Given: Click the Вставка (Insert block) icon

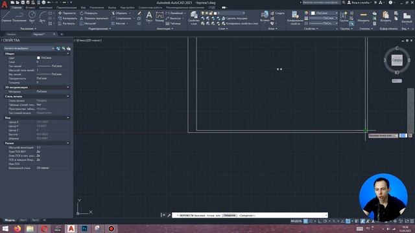Looking at the screenshot, I should point(265,16).
